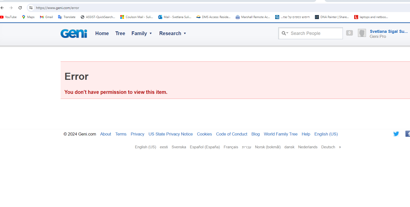410x207 pixels.
Task: Open Gmail bookmark in bookmarks bar
Action: [x=47, y=17]
